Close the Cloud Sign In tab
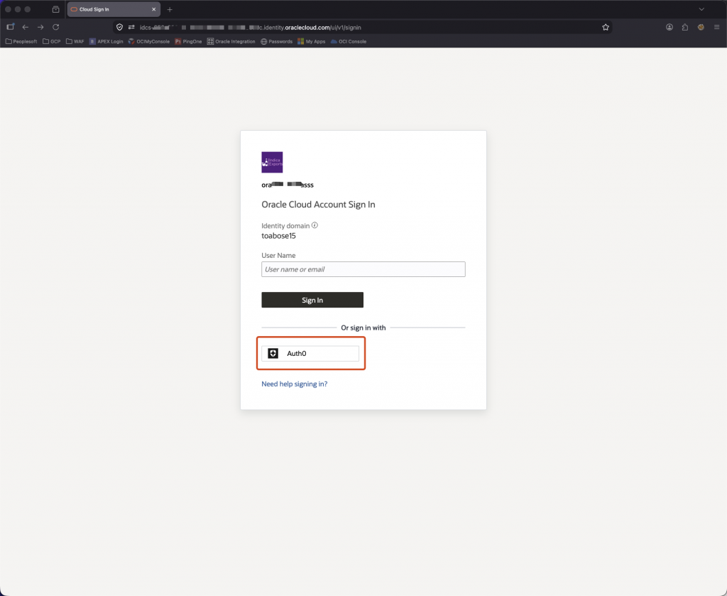 154,9
